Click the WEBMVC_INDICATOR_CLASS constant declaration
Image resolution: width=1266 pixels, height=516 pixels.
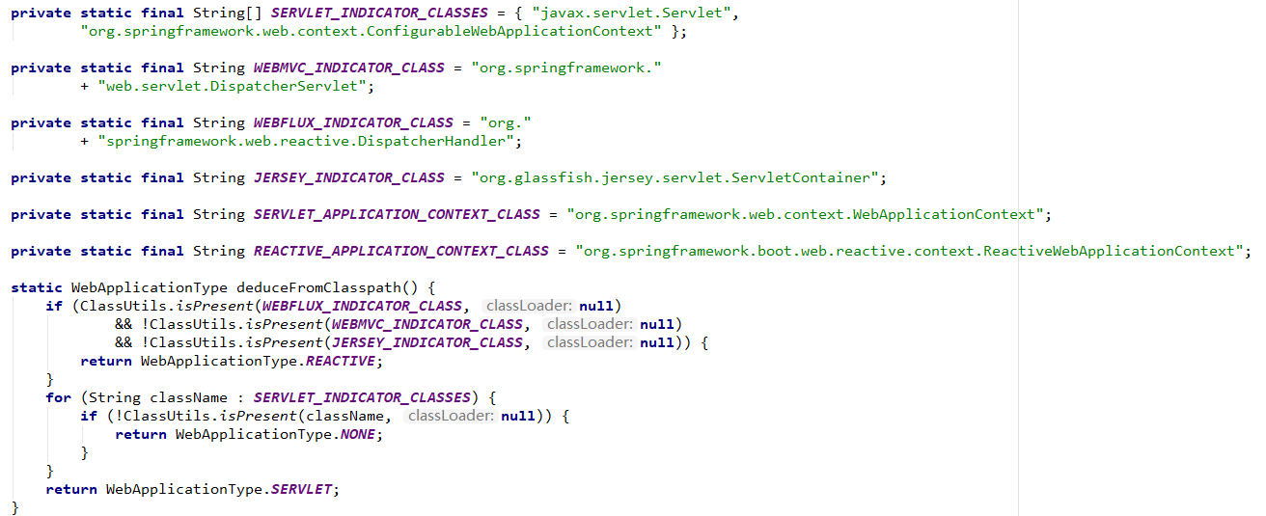[x=349, y=68]
